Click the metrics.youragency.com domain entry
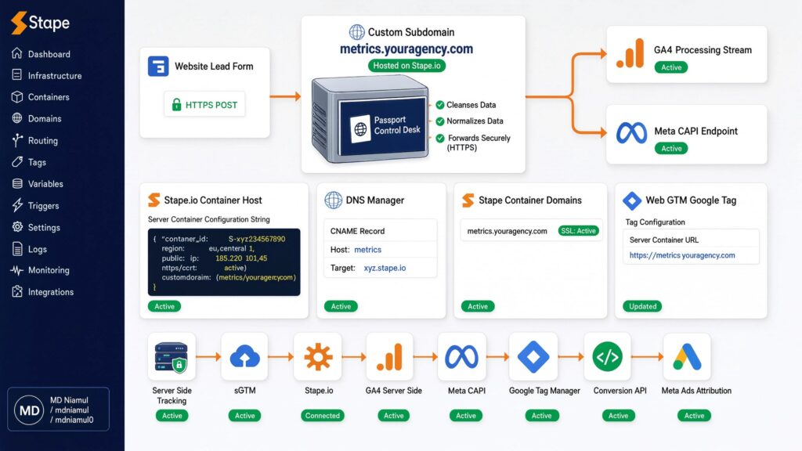802x451 pixels. (x=507, y=231)
